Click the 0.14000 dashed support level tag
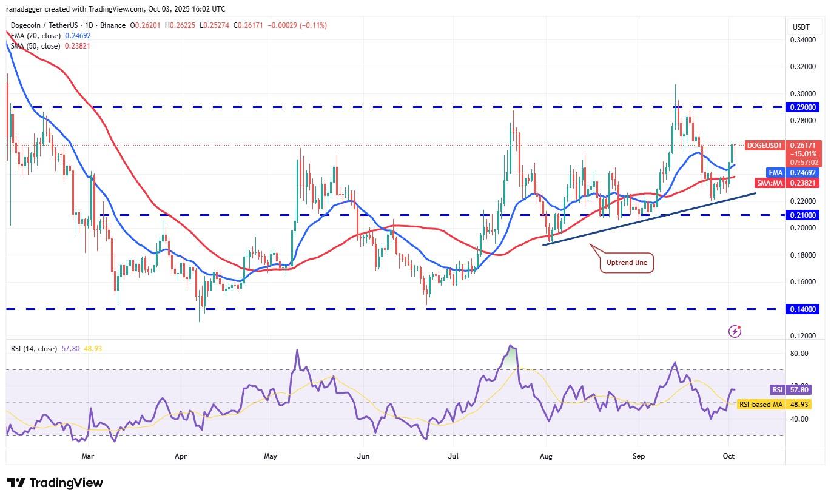 tap(803, 309)
